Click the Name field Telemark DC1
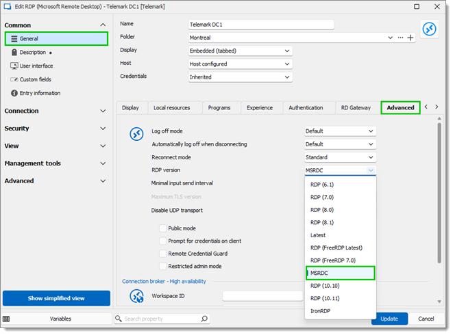 (261, 25)
